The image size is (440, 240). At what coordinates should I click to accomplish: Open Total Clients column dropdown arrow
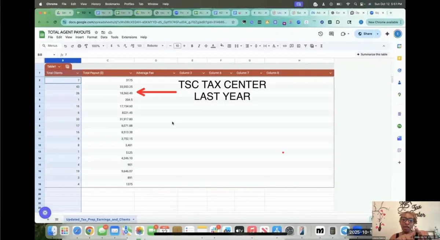point(77,73)
